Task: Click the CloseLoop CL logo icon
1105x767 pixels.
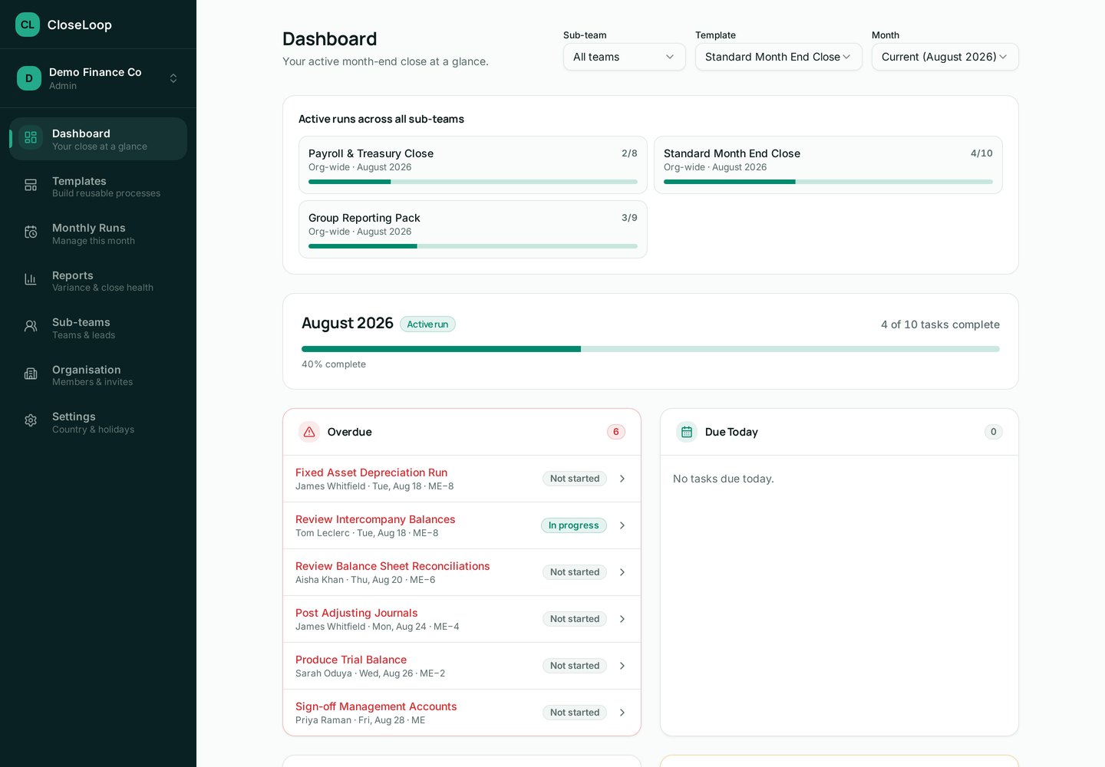Action: (x=28, y=25)
